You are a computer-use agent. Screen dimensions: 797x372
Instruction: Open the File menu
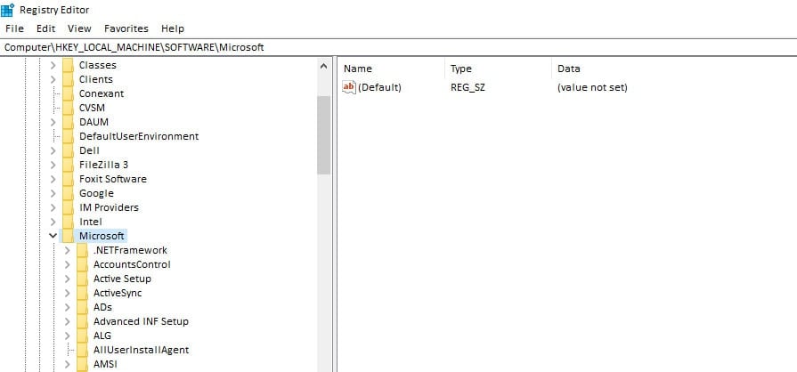tap(15, 28)
